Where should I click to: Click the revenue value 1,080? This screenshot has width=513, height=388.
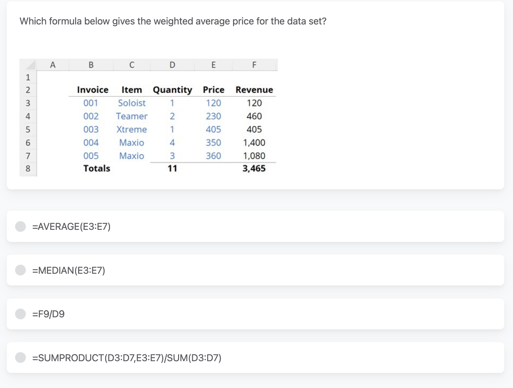[254, 156]
